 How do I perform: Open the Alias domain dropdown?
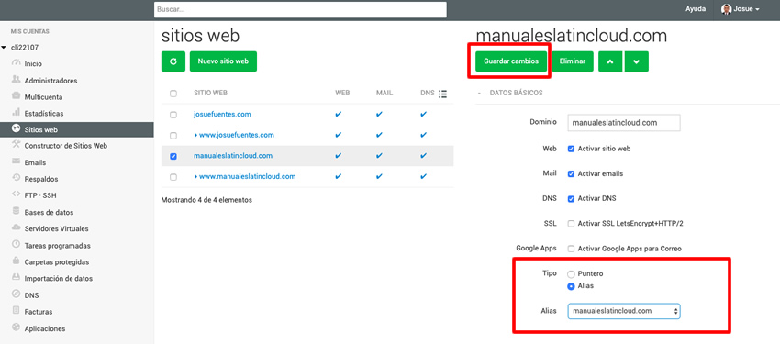point(624,311)
